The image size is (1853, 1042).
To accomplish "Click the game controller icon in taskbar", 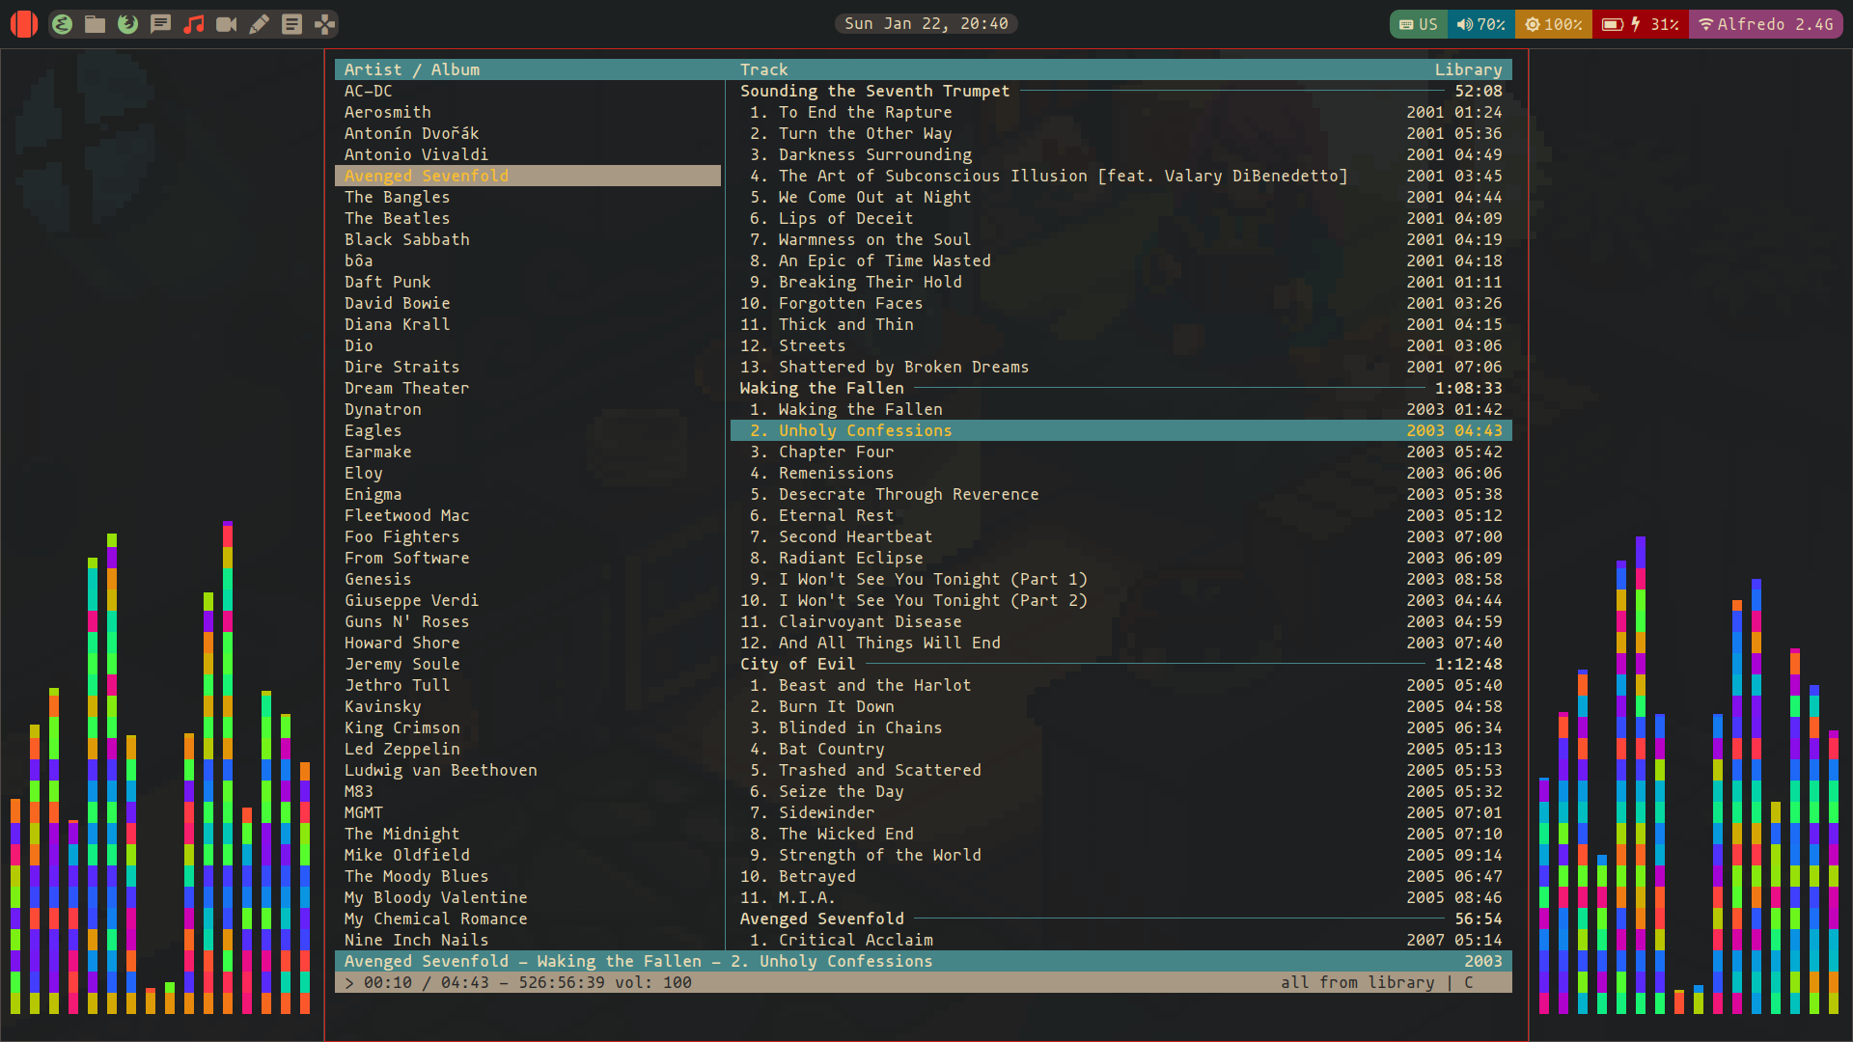I will pyautogui.click(x=326, y=23).
